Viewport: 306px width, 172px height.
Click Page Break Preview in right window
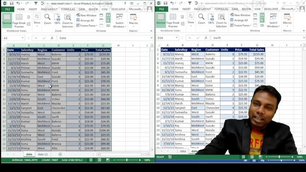pos(173,21)
